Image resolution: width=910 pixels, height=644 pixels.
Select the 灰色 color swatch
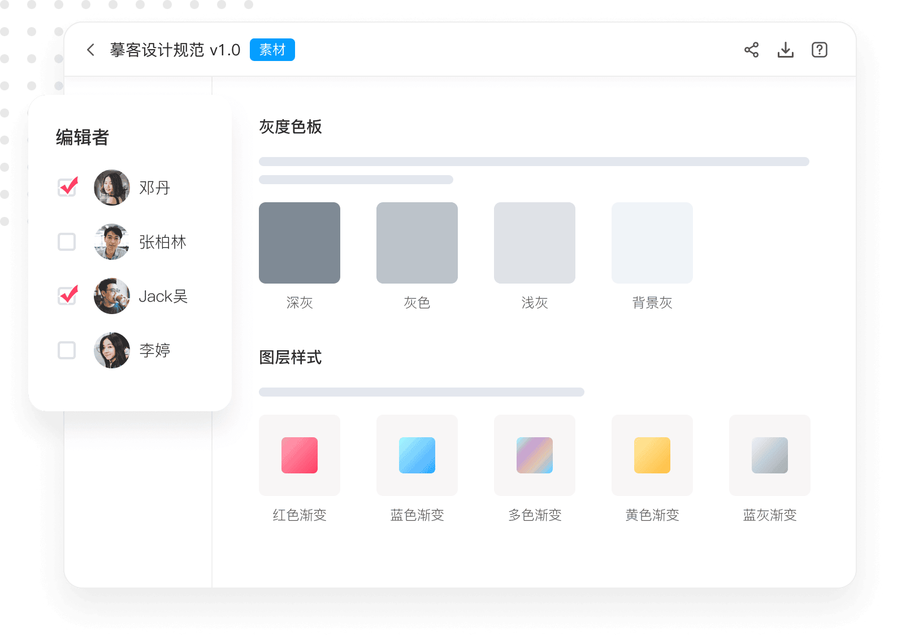(417, 243)
